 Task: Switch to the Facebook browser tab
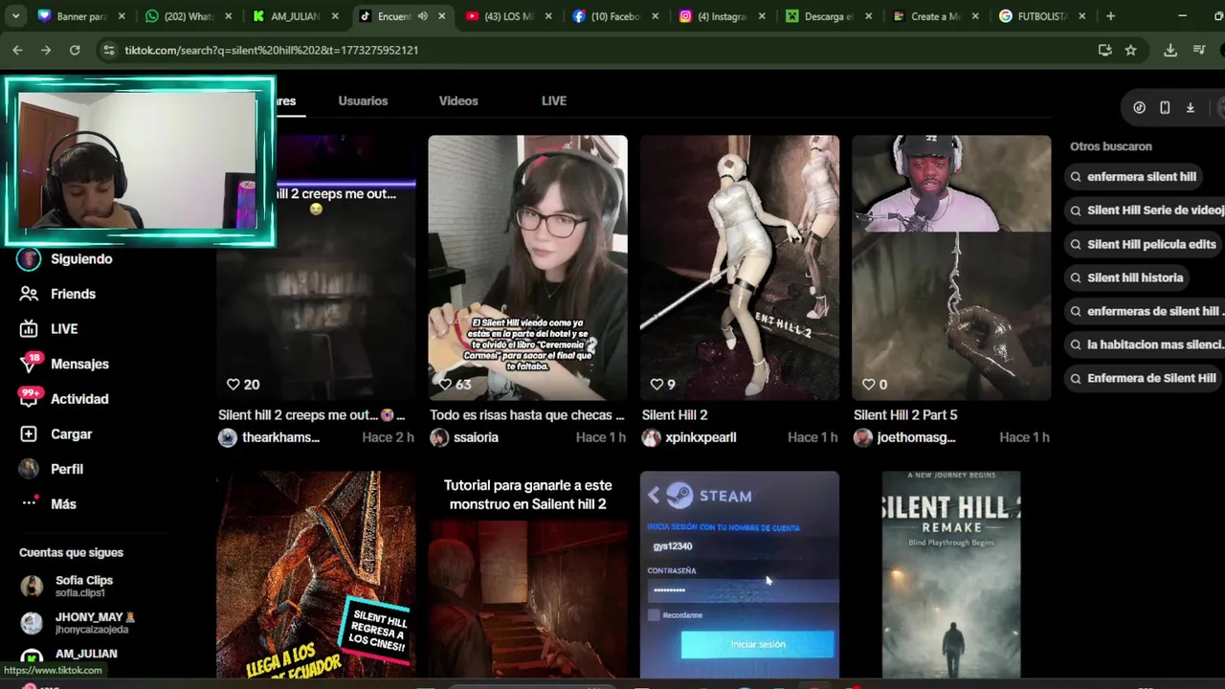click(x=617, y=16)
